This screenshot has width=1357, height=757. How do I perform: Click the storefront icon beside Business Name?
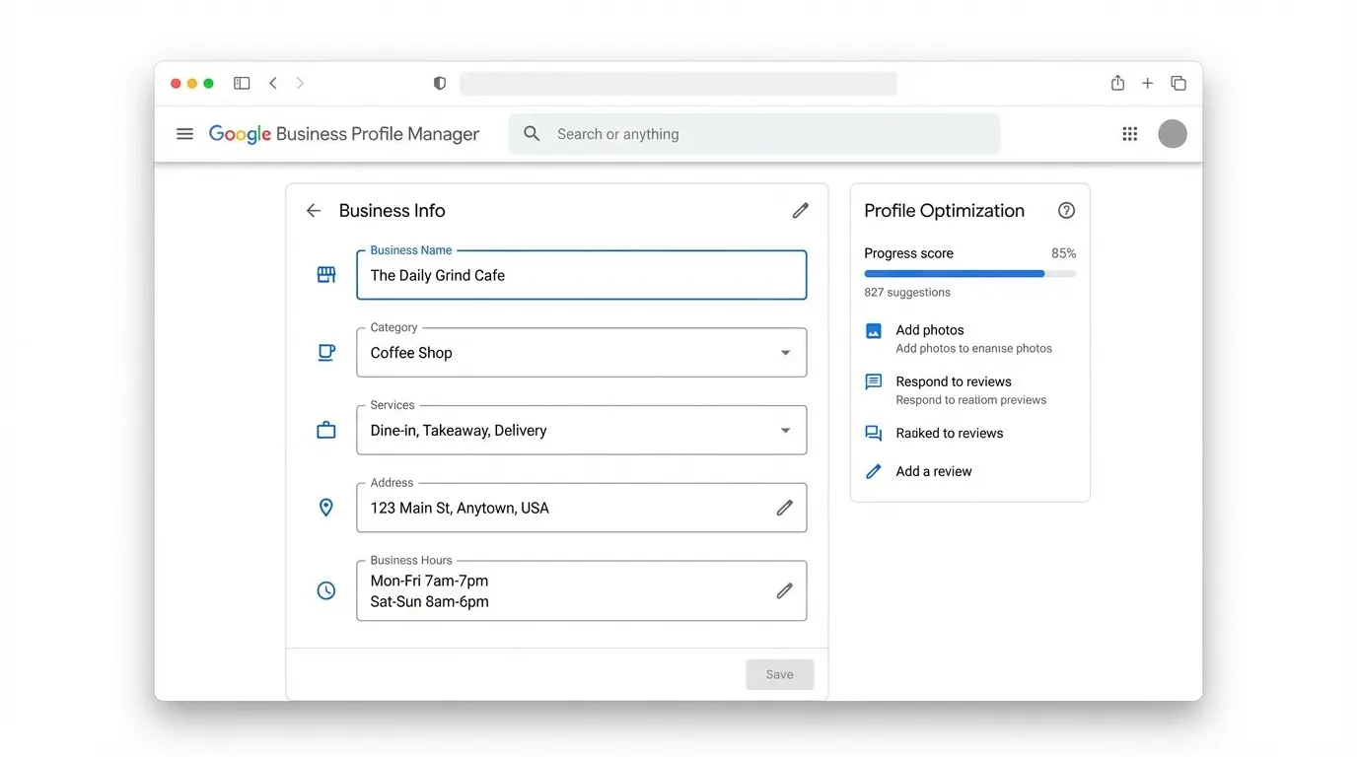click(x=325, y=274)
